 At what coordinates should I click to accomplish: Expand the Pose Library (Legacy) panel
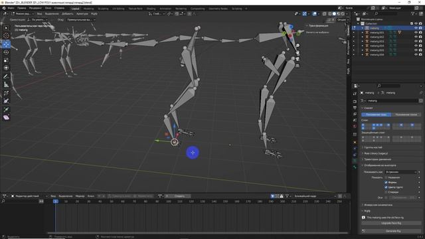coord(376,153)
